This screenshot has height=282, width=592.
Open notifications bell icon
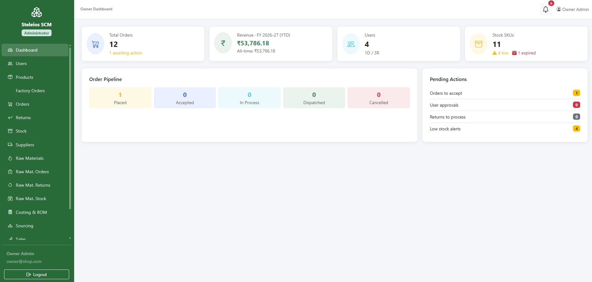point(545,9)
